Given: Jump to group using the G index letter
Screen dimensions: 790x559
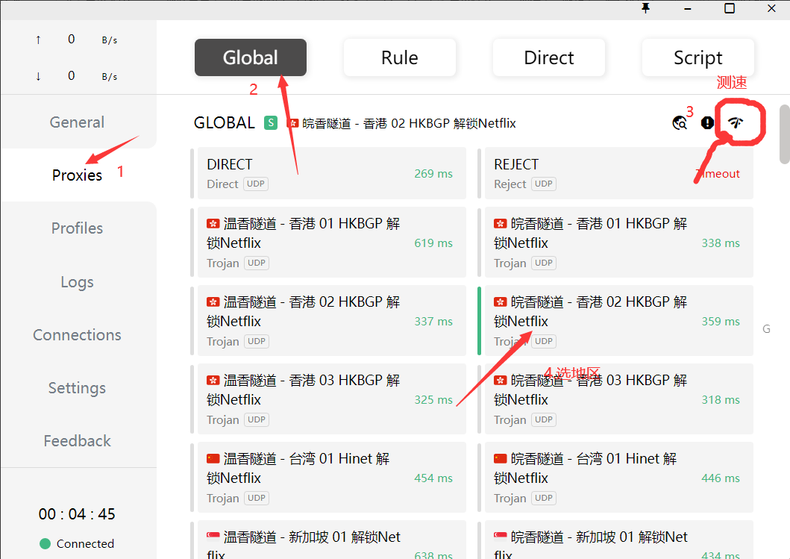Looking at the screenshot, I should pyautogui.click(x=766, y=329).
